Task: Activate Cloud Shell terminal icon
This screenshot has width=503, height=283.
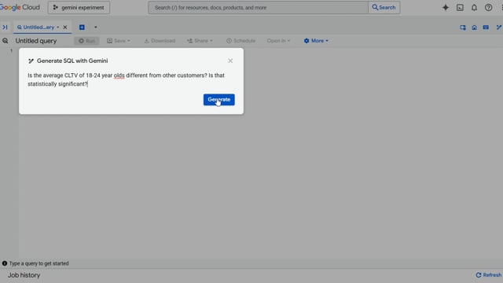Action: 460,7
